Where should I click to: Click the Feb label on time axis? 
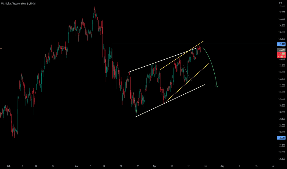tap(9, 166)
